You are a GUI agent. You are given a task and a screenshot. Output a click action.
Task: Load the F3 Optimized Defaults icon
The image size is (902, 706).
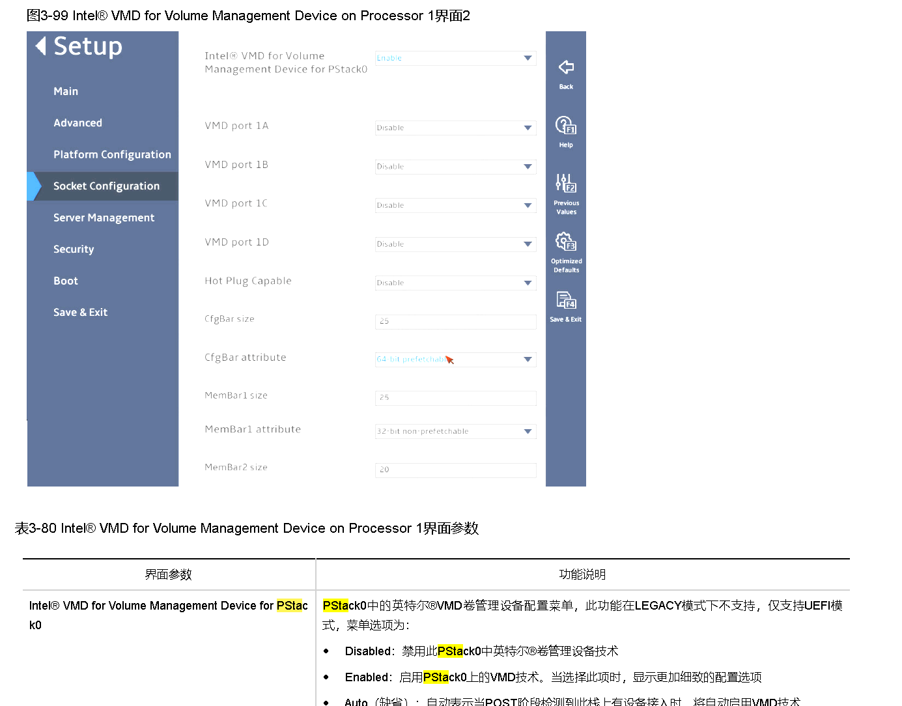click(x=566, y=242)
